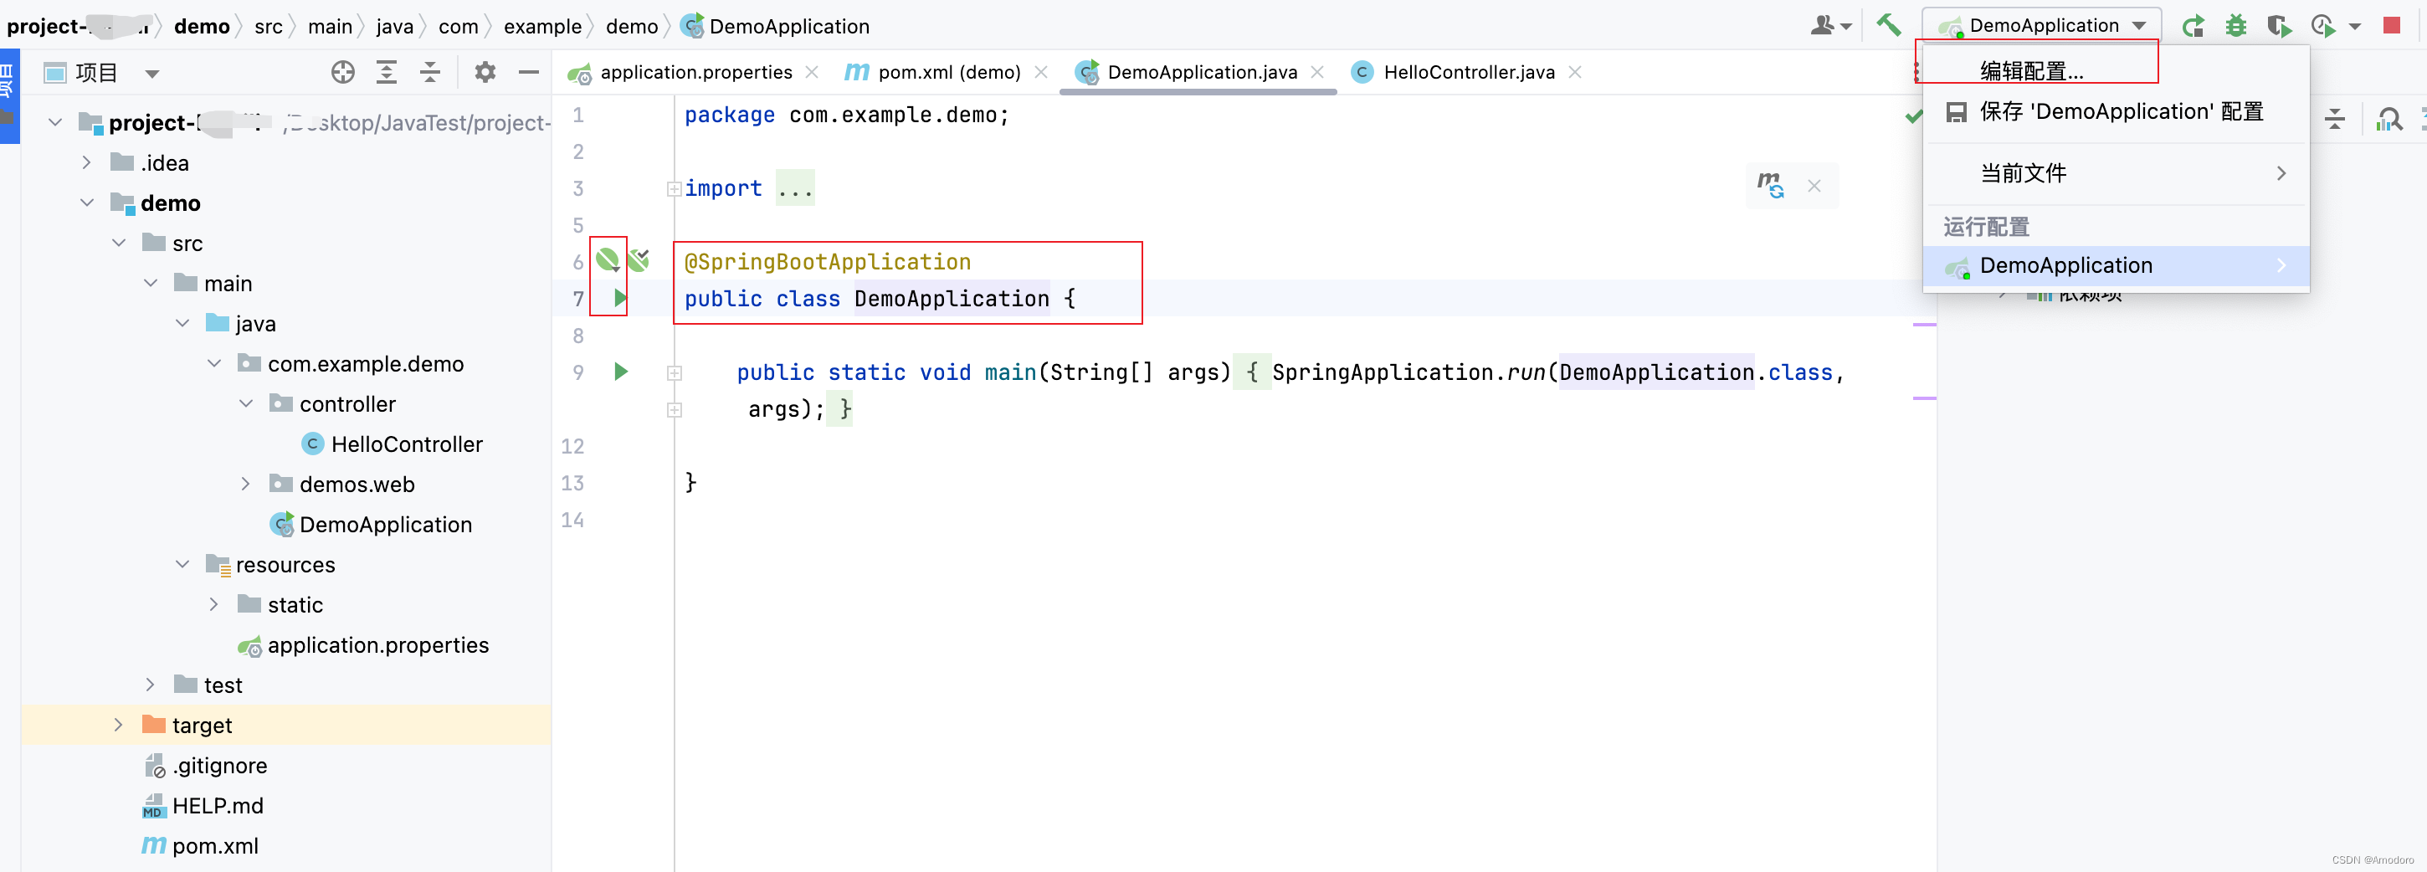Screen dimensions: 2427x872
Task: Switch to HelloController.java editor tab
Action: pyautogui.click(x=1468, y=73)
